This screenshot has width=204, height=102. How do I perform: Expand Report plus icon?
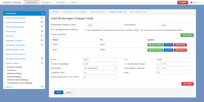click(42, 86)
